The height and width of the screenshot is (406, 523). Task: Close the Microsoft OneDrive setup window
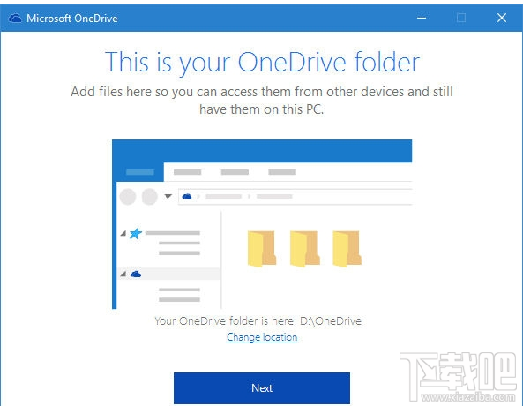point(502,18)
